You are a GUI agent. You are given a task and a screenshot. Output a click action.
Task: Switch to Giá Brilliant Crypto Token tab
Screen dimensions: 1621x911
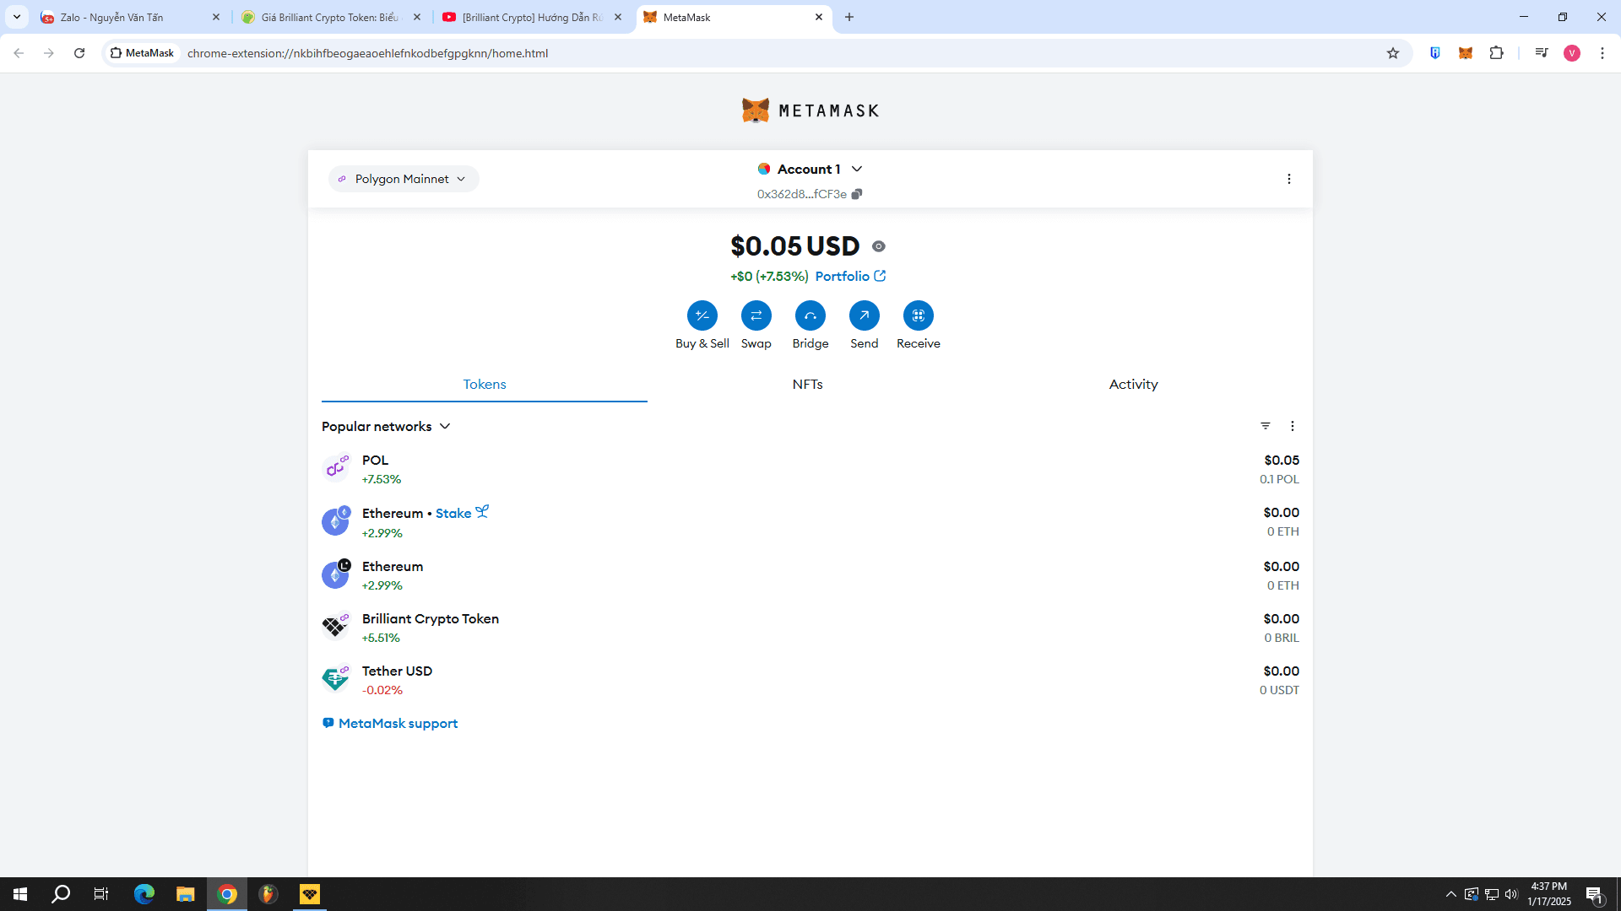click(x=330, y=17)
